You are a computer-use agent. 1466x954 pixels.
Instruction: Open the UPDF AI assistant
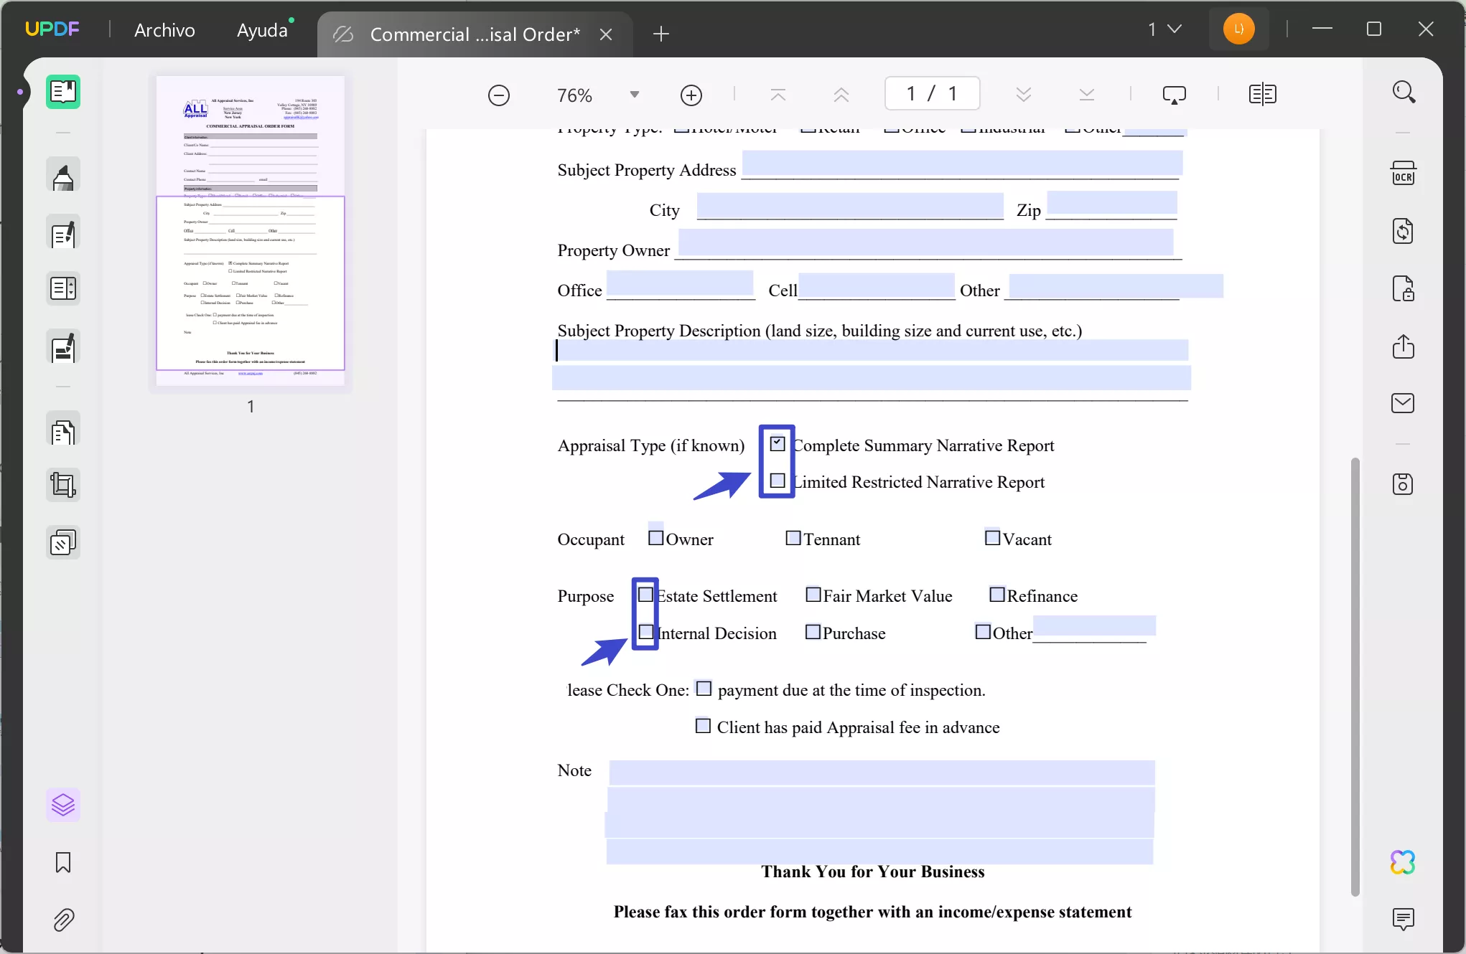coord(1404,862)
